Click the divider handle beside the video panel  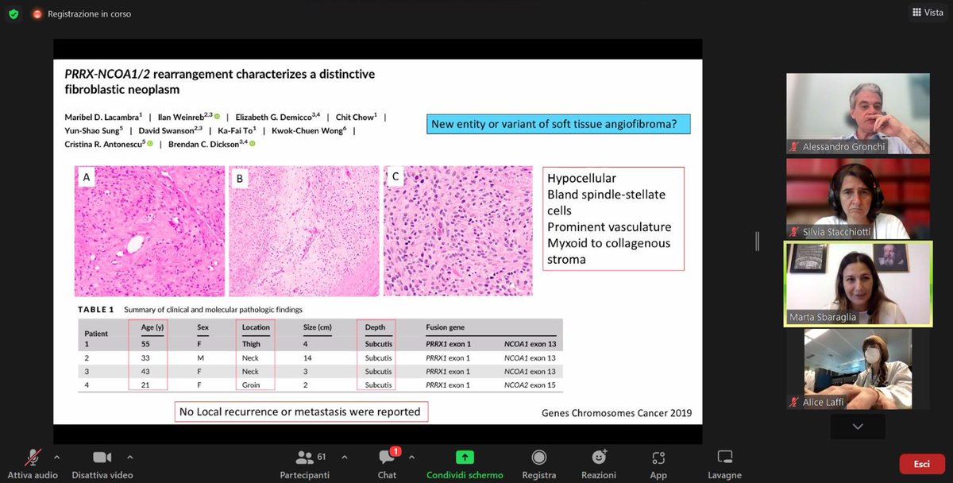[x=758, y=241]
